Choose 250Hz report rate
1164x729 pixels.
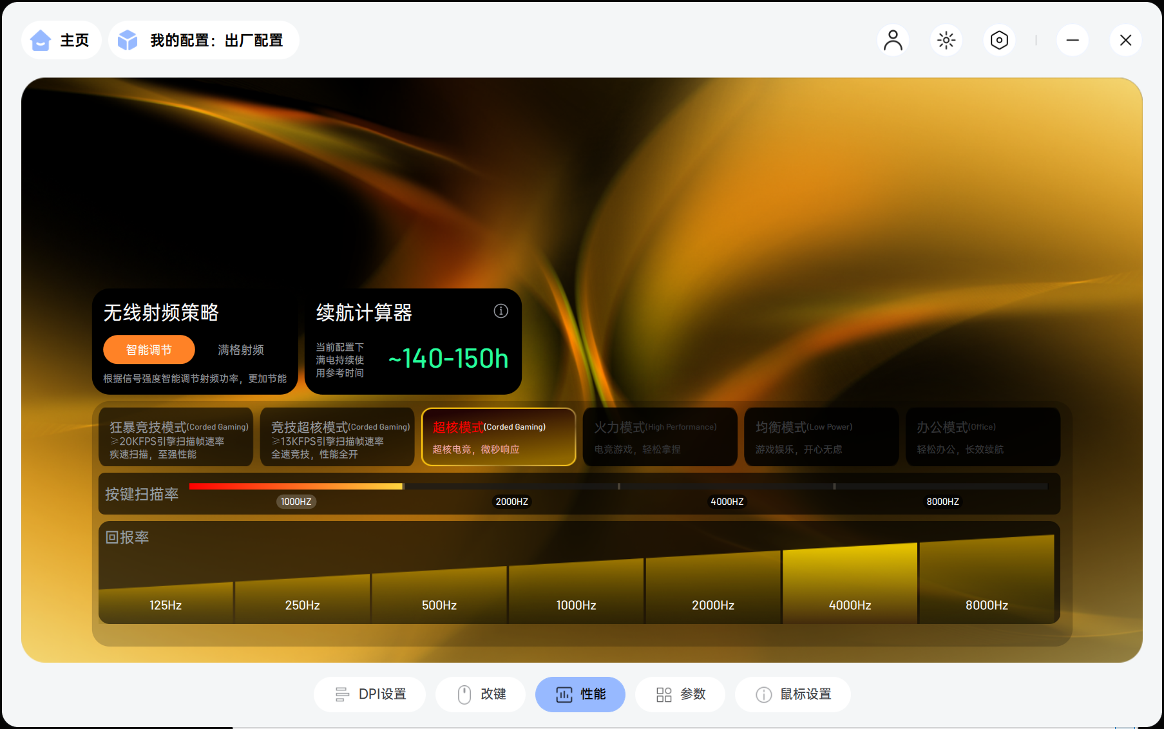point(303,599)
